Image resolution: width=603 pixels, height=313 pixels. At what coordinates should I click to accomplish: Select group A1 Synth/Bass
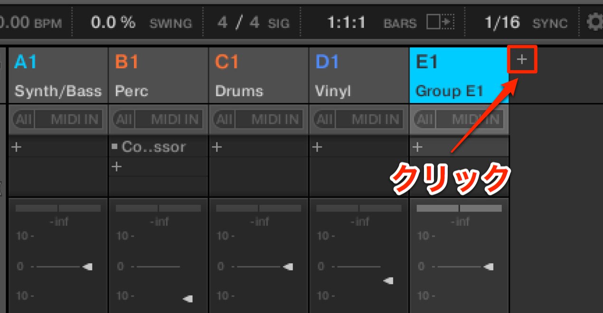[58, 75]
